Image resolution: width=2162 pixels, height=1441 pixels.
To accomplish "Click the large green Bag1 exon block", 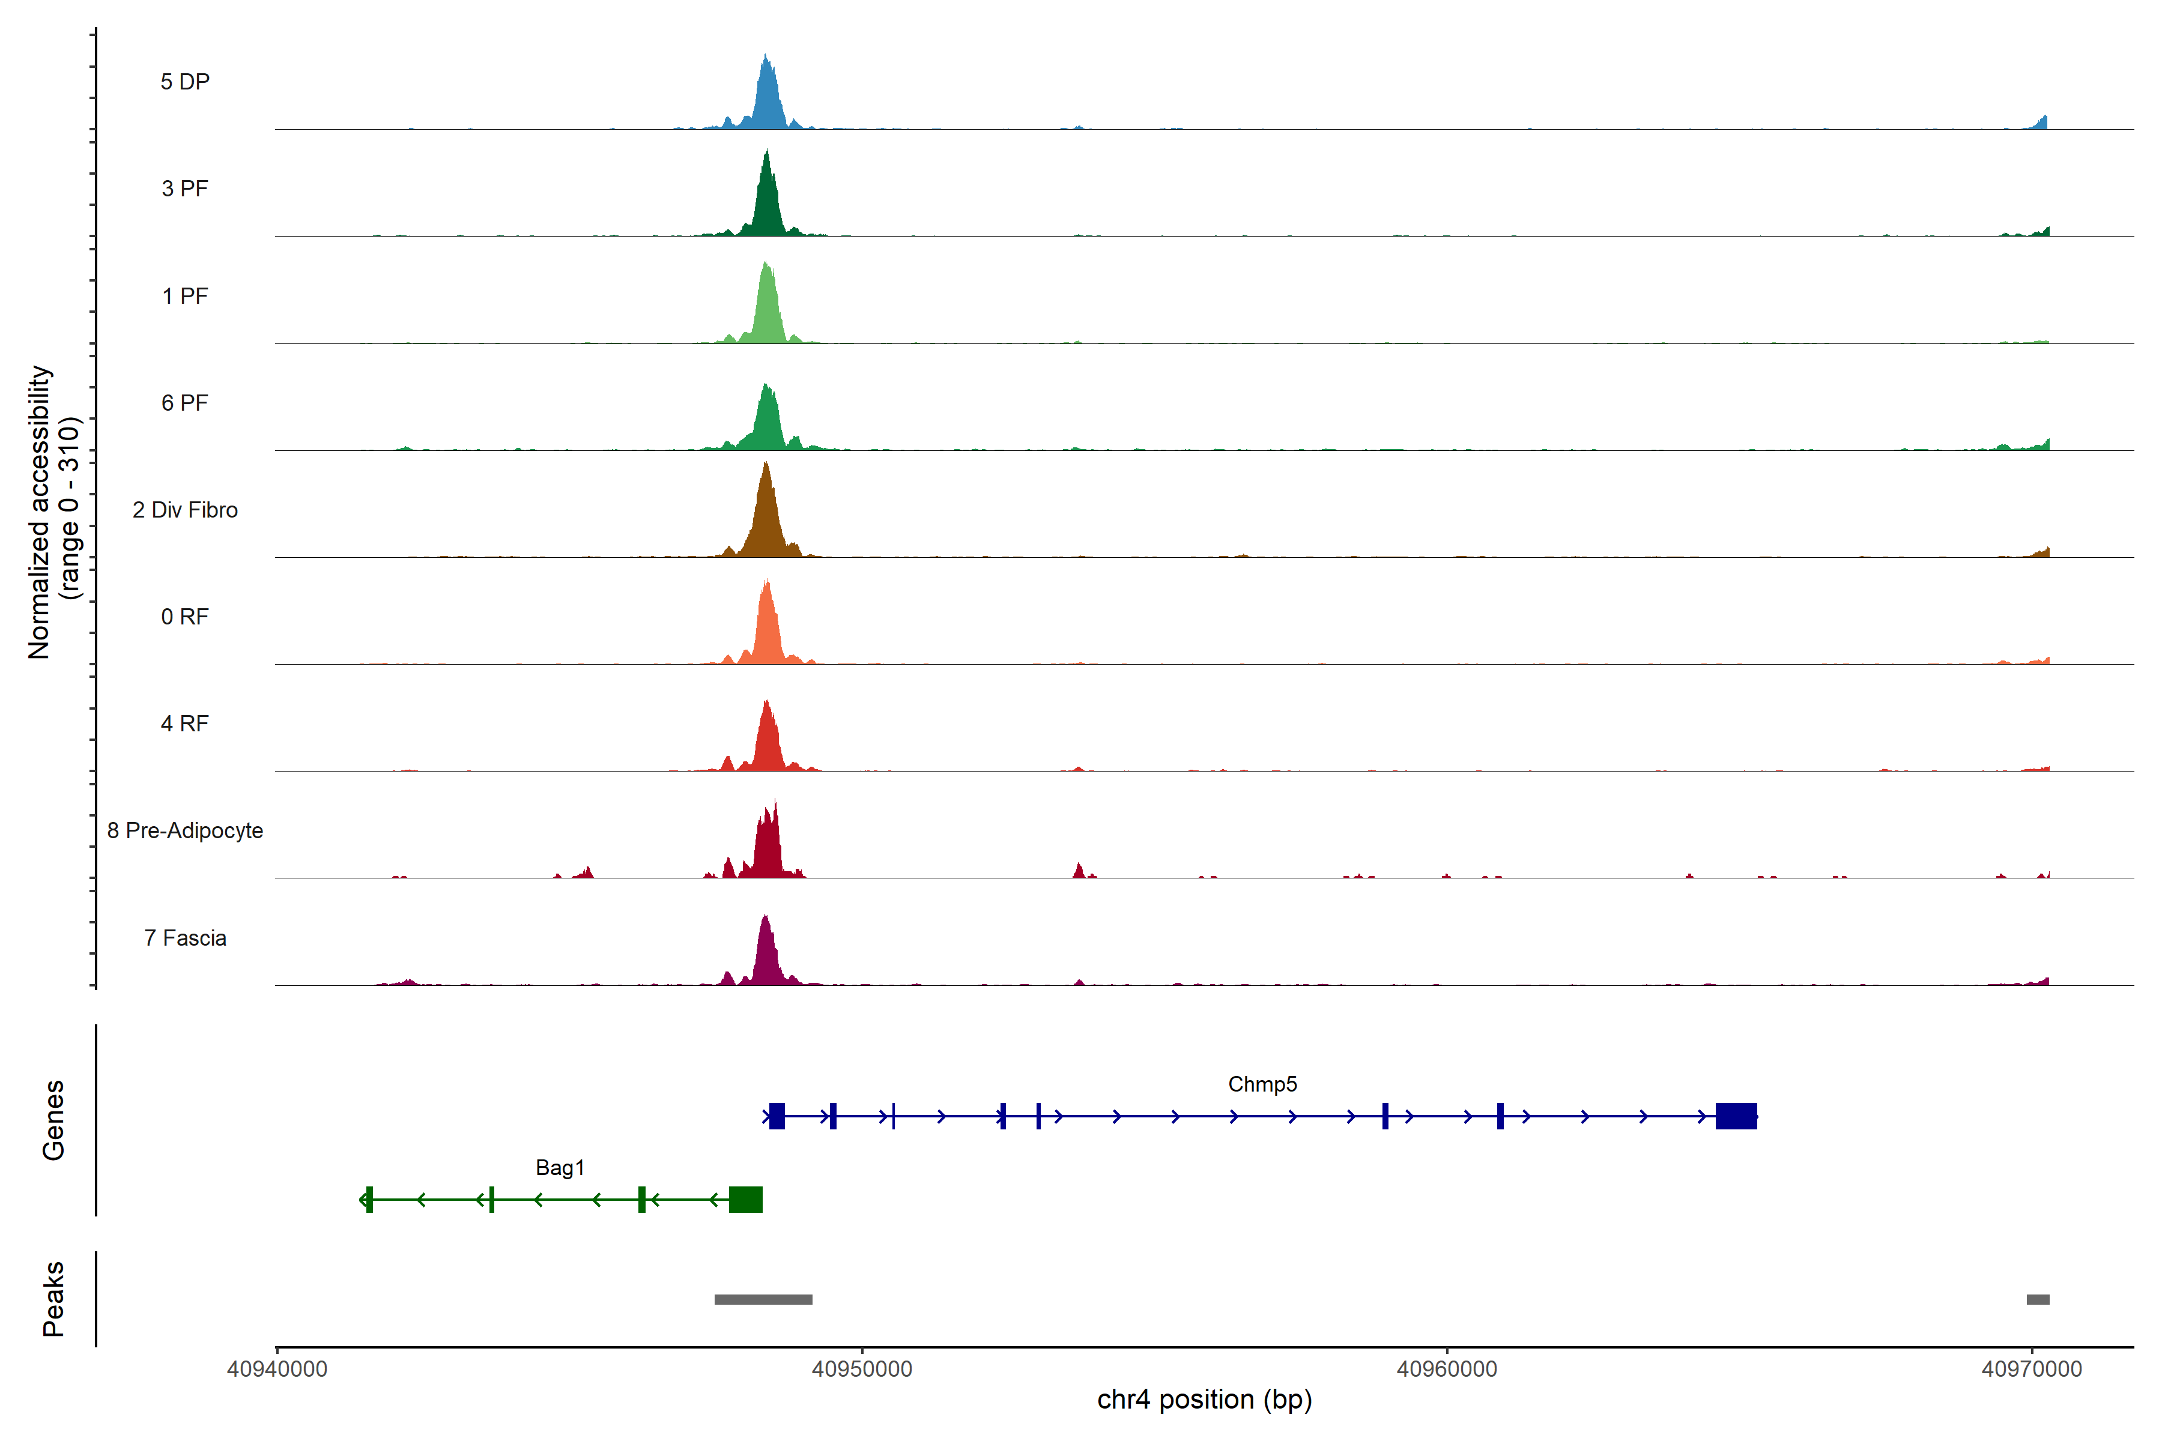I will coord(745,1200).
